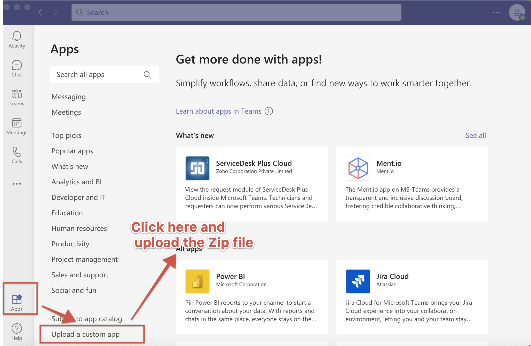Open more apps ellipsis in sidebar
The image size is (531, 346).
click(x=17, y=184)
